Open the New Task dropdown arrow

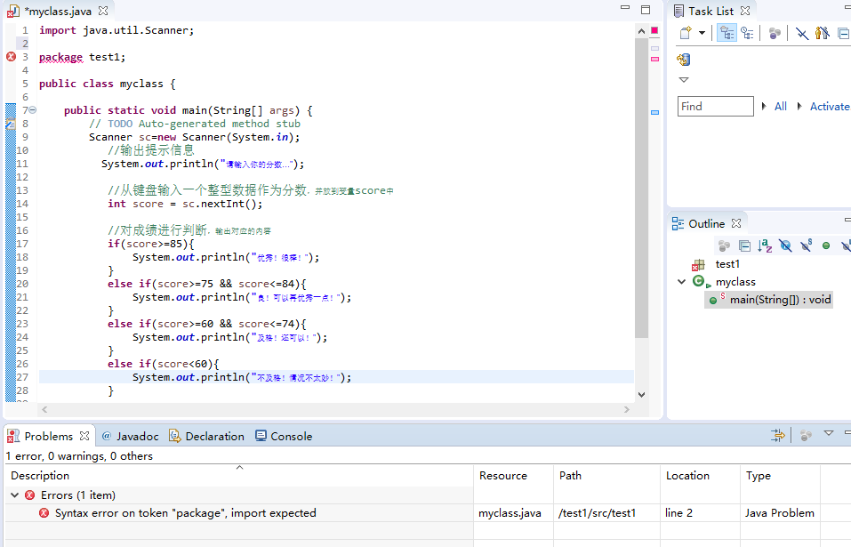702,33
